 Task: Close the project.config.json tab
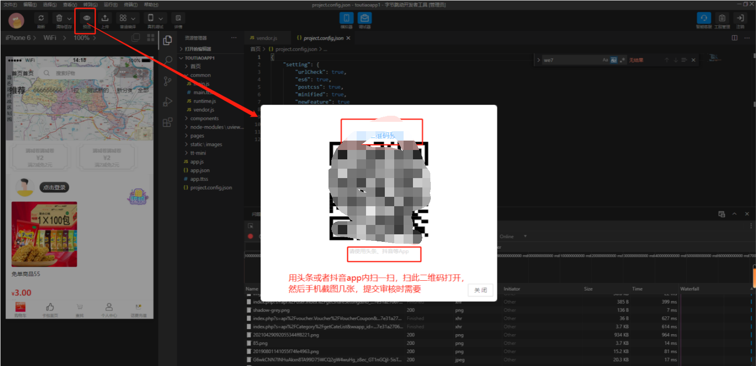click(x=348, y=38)
